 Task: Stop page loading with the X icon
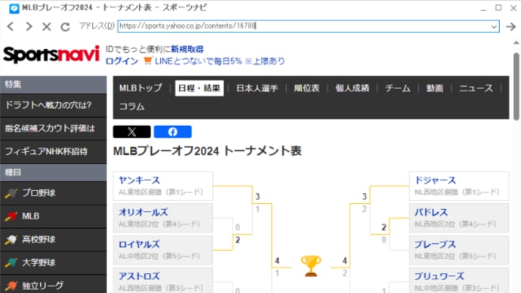[47, 26]
